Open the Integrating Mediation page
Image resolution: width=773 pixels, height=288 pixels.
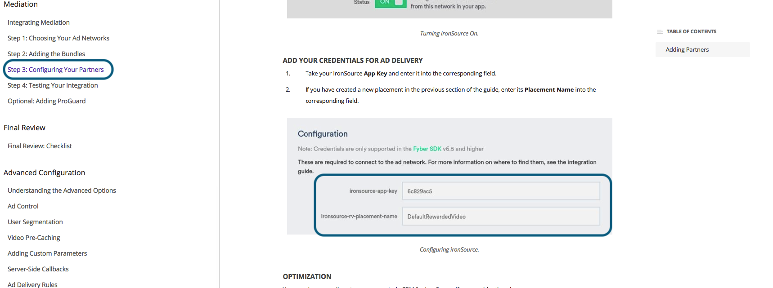(x=39, y=22)
